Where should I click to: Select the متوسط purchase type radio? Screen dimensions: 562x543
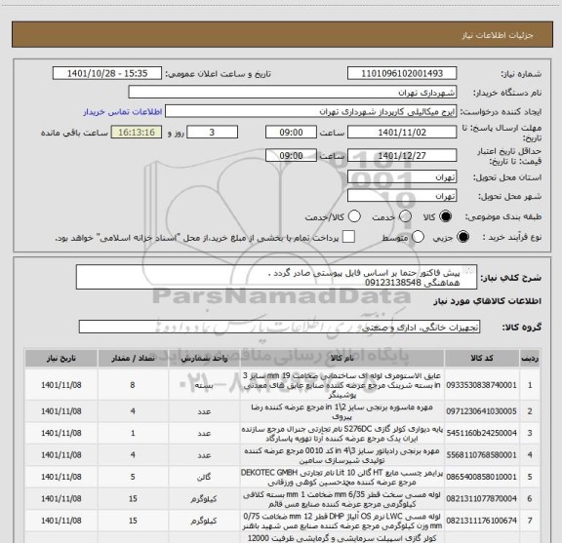pos(418,237)
